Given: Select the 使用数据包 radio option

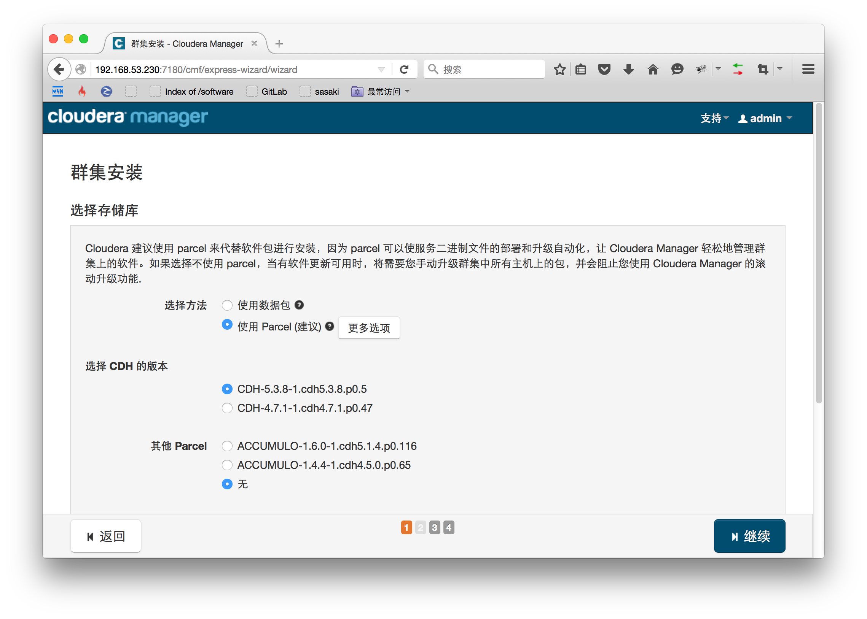Looking at the screenshot, I should click(227, 305).
